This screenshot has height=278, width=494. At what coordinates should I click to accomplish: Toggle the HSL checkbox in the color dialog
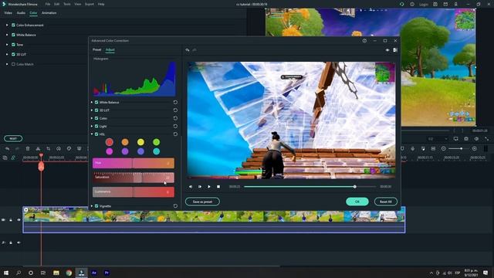(x=96, y=134)
